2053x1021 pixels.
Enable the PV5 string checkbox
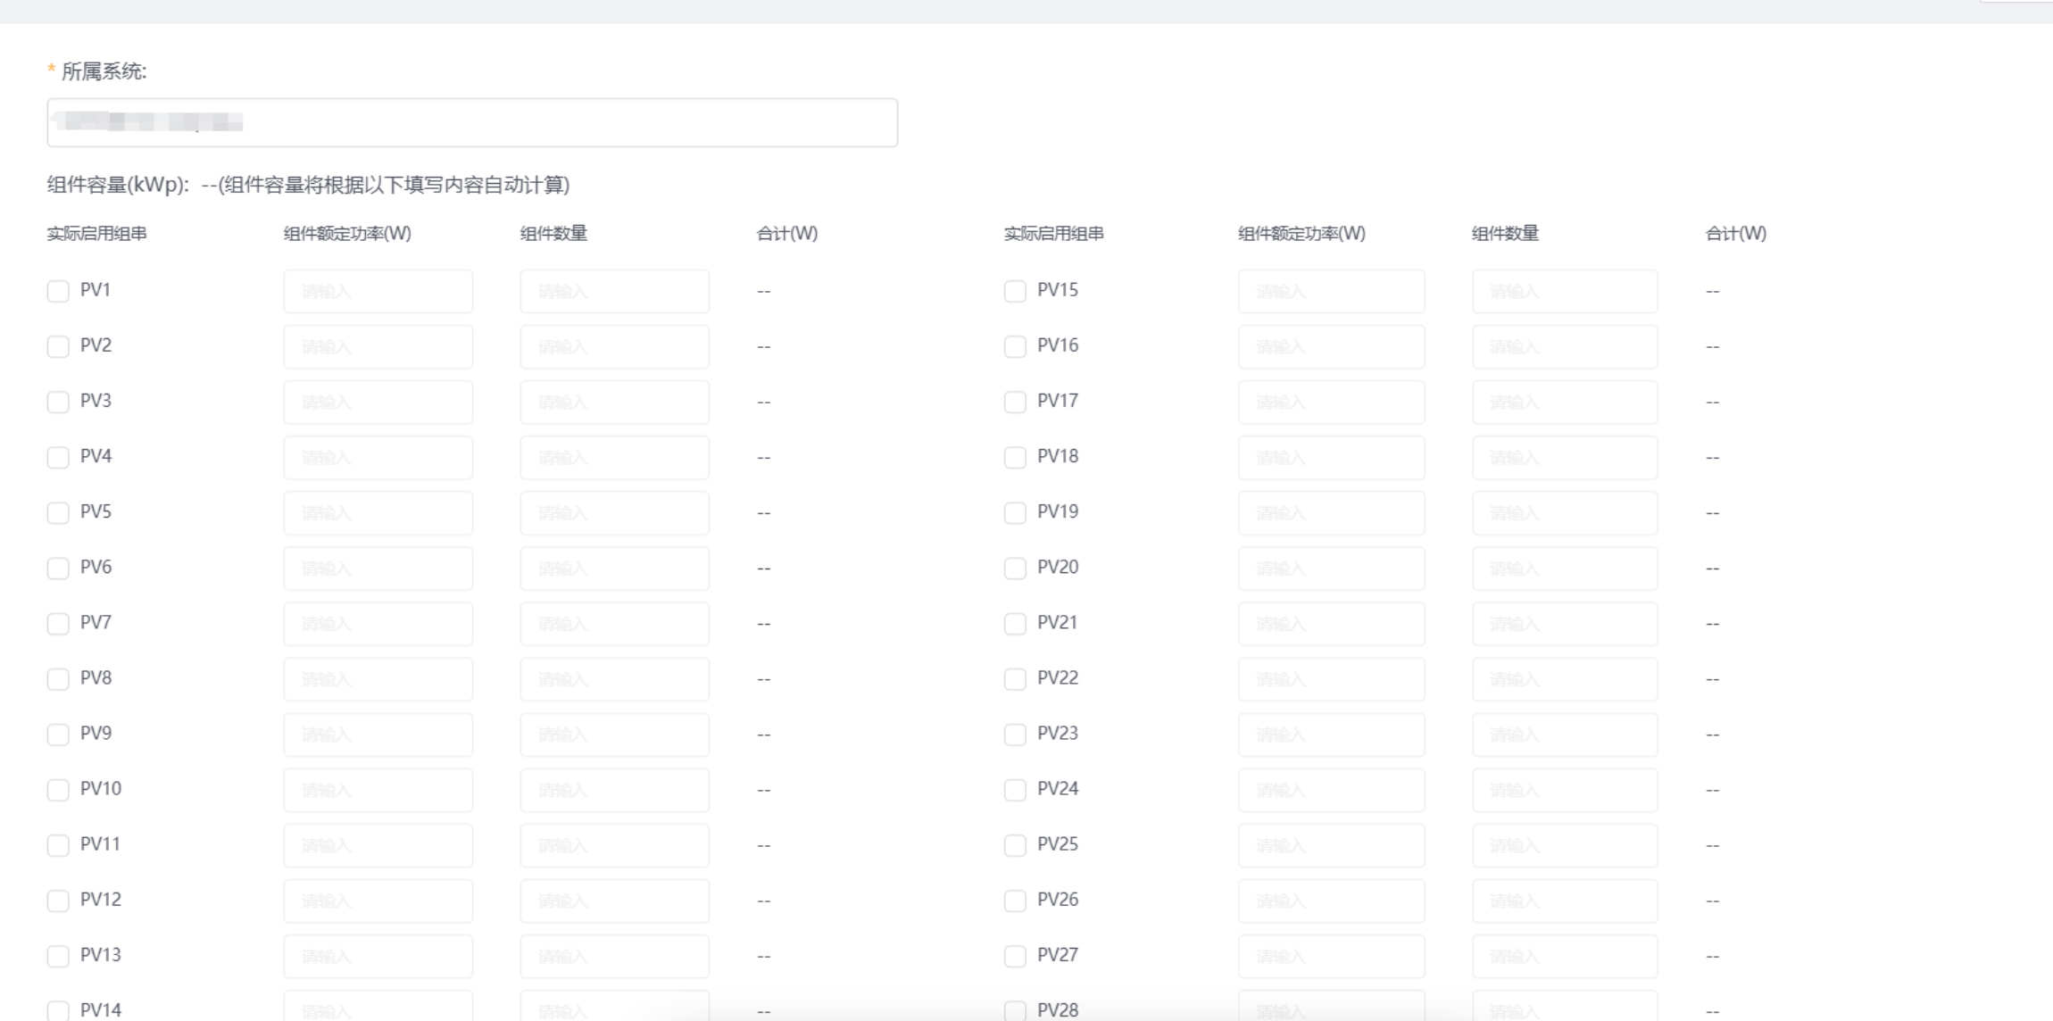(58, 512)
